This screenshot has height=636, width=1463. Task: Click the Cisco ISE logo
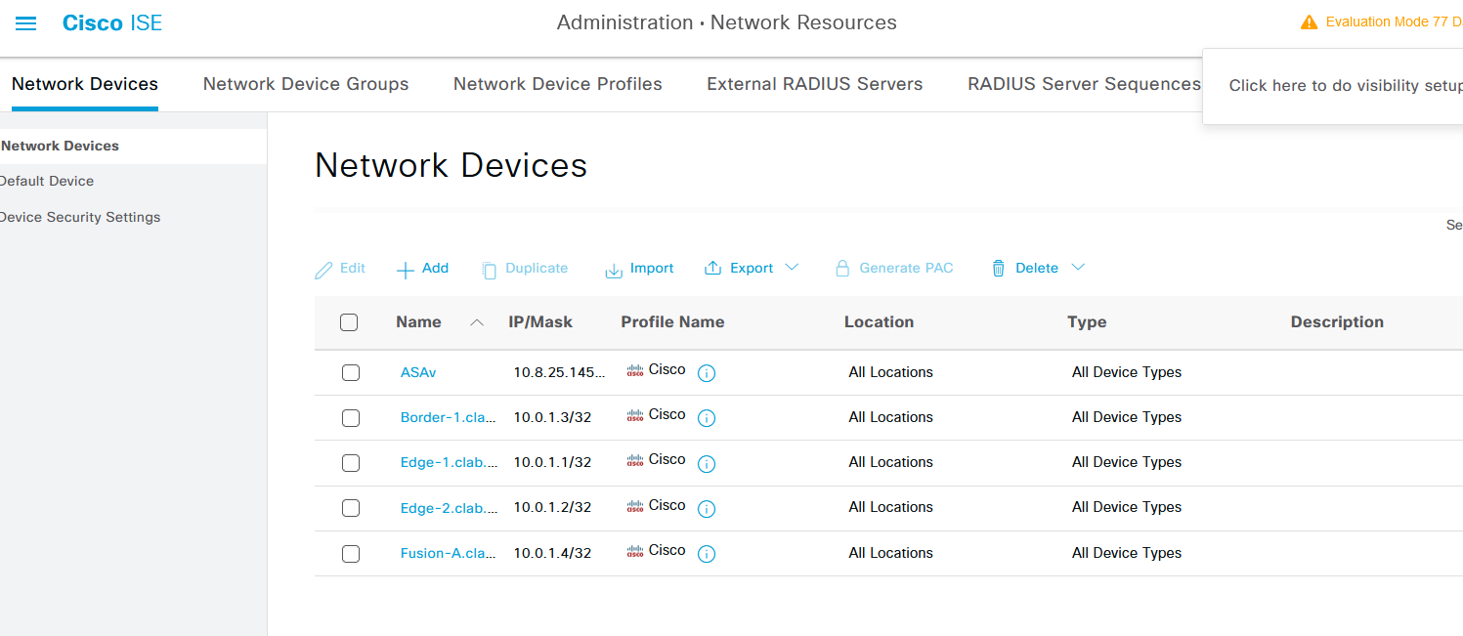111,22
